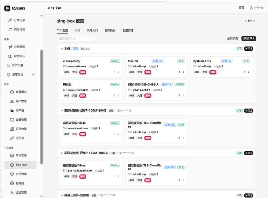Click the sidebar scroll-down arrow
The width and height of the screenshot is (268, 198).
(x=42, y=196)
